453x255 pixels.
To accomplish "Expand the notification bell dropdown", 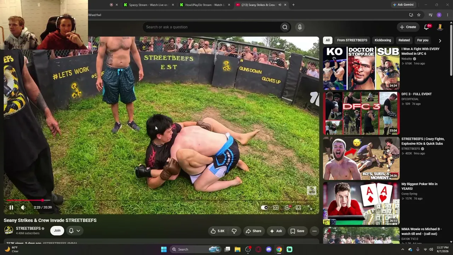I will pos(74,231).
